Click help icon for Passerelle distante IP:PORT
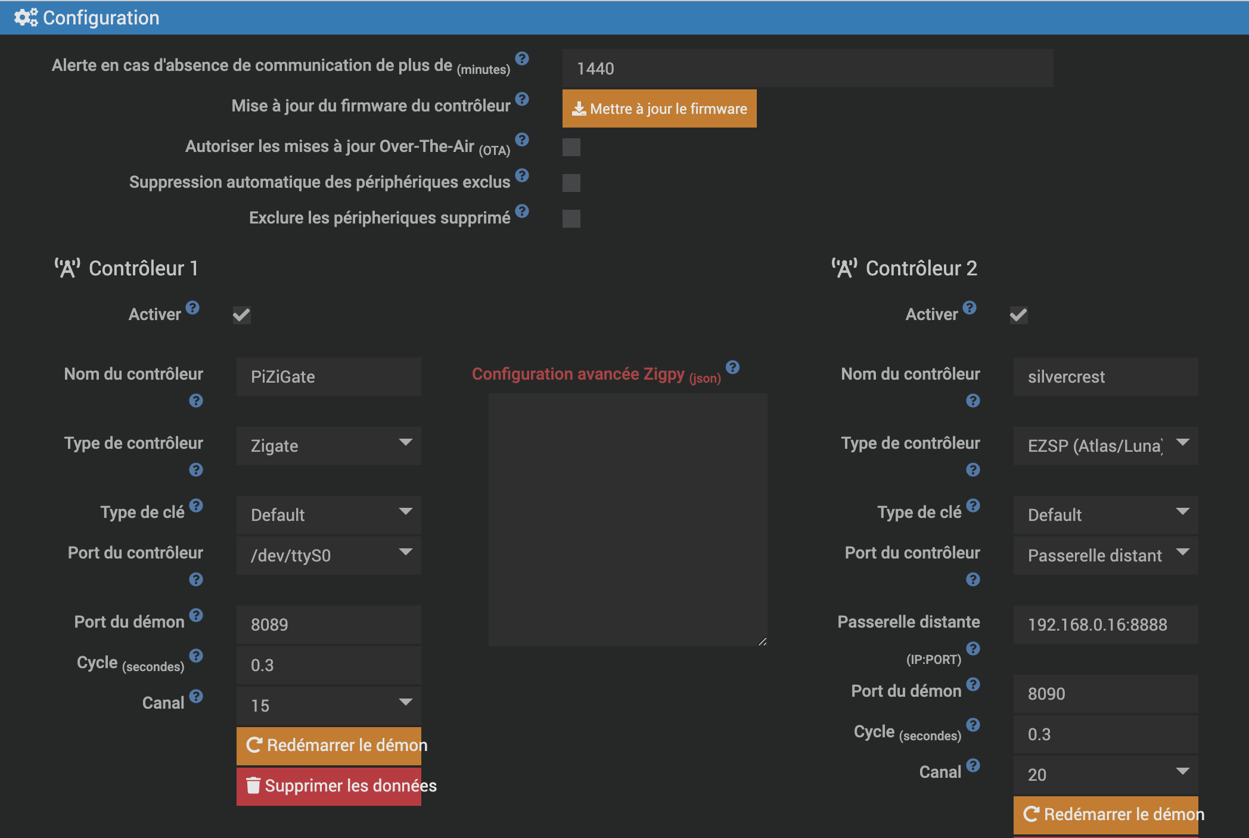The width and height of the screenshot is (1249, 838). pyautogui.click(x=973, y=648)
